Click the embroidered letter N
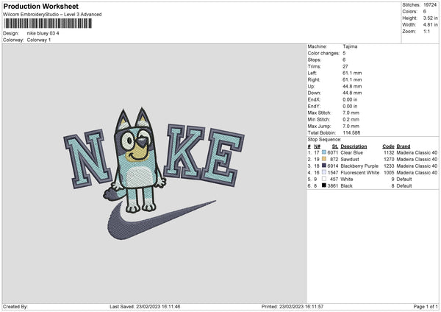Viewport: 441px width, 312px height. click(x=87, y=159)
